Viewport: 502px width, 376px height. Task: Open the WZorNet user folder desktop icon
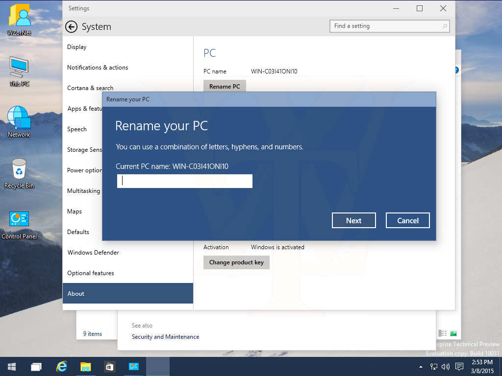click(x=19, y=19)
